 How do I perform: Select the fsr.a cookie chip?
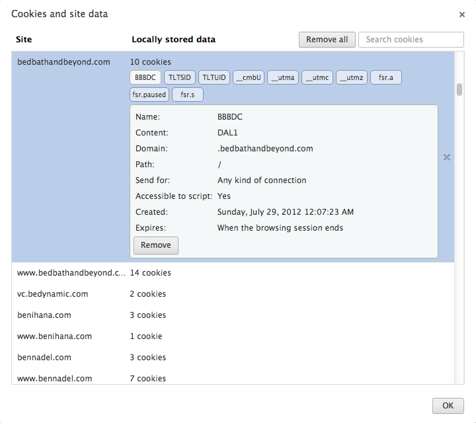[386, 77]
